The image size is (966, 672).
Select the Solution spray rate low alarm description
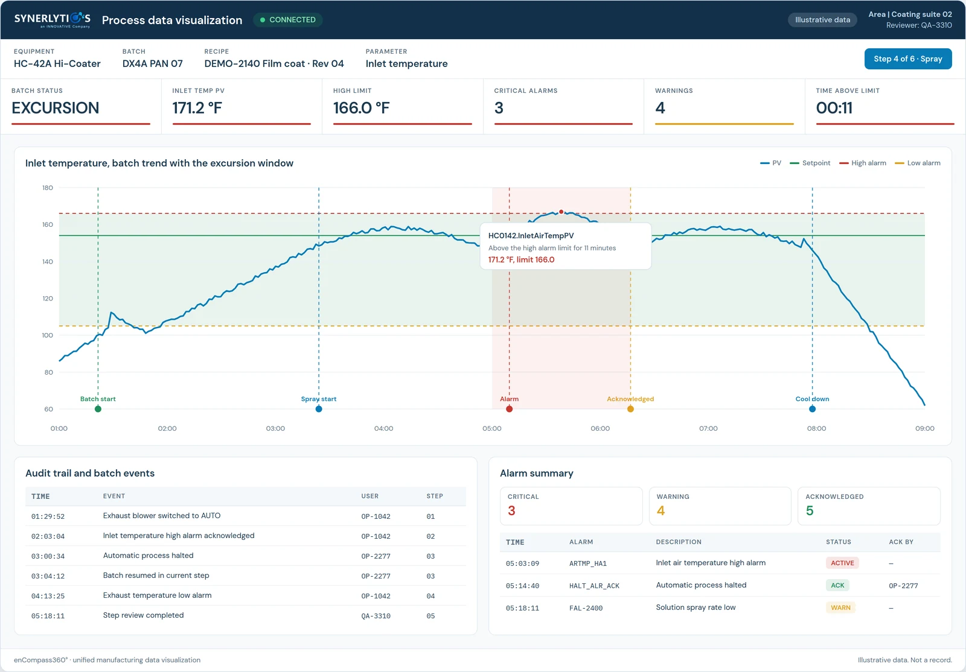(x=696, y=607)
